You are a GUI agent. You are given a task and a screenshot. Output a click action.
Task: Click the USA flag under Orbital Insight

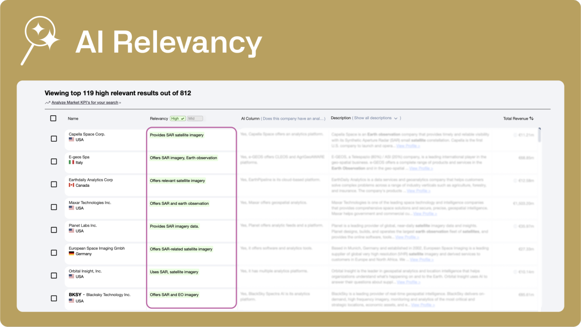coord(71,276)
